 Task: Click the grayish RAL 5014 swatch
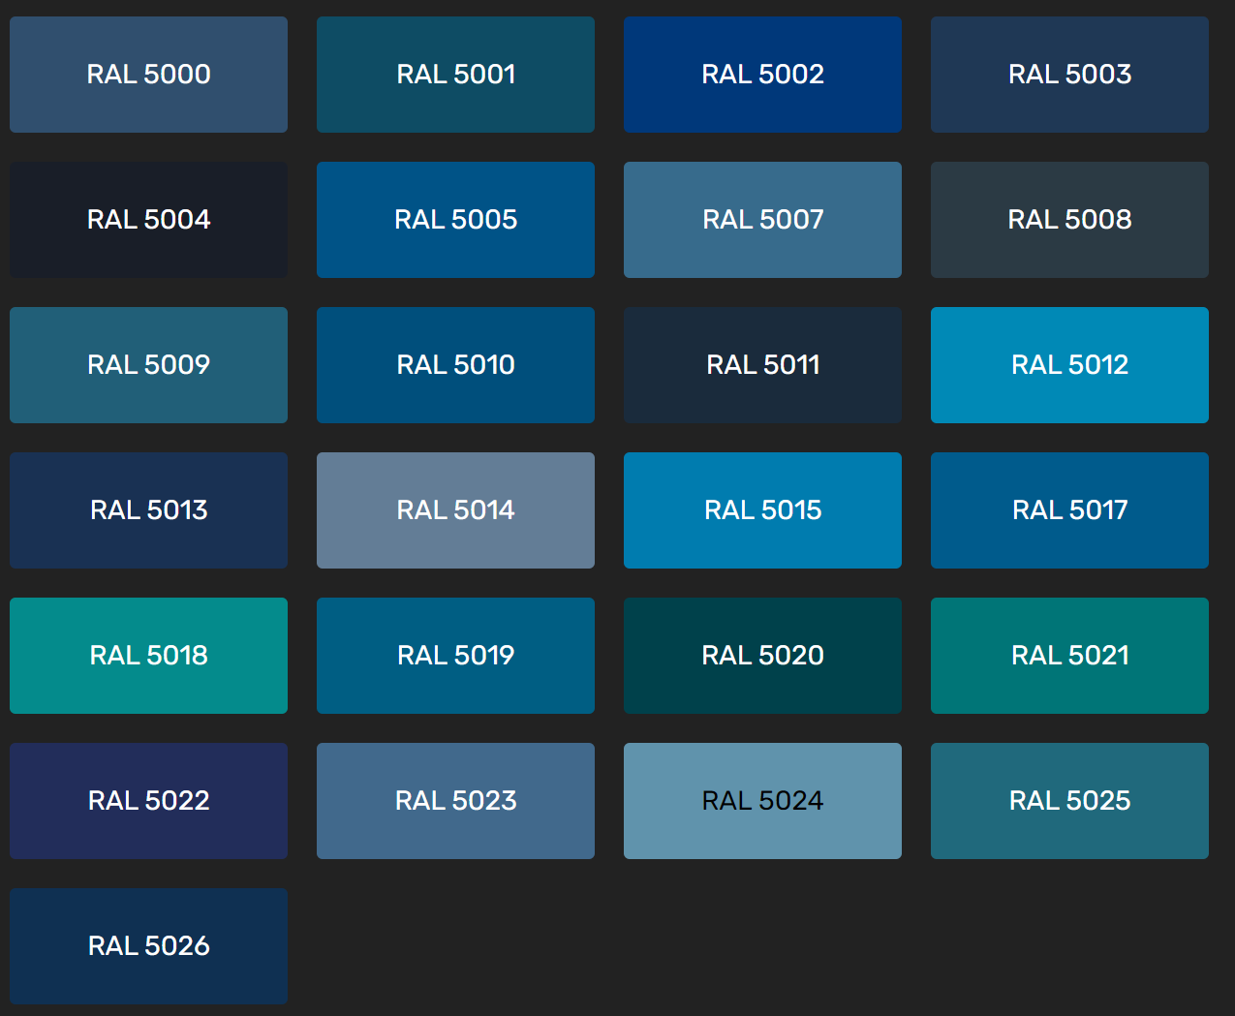pyautogui.click(x=455, y=510)
